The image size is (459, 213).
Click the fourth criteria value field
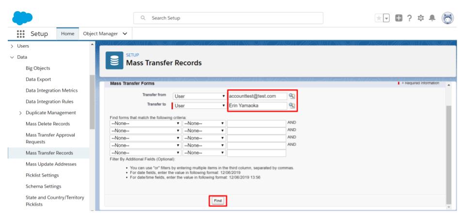(256, 146)
